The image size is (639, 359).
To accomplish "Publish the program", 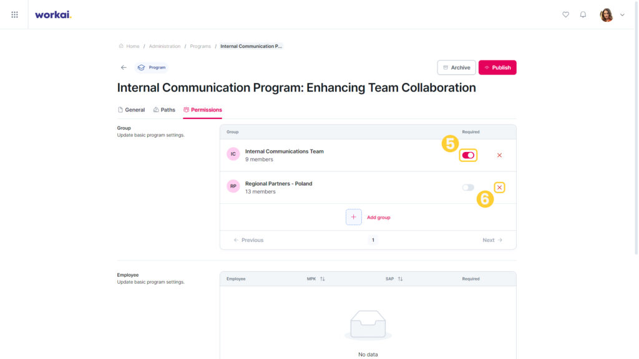I will coord(497,67).
